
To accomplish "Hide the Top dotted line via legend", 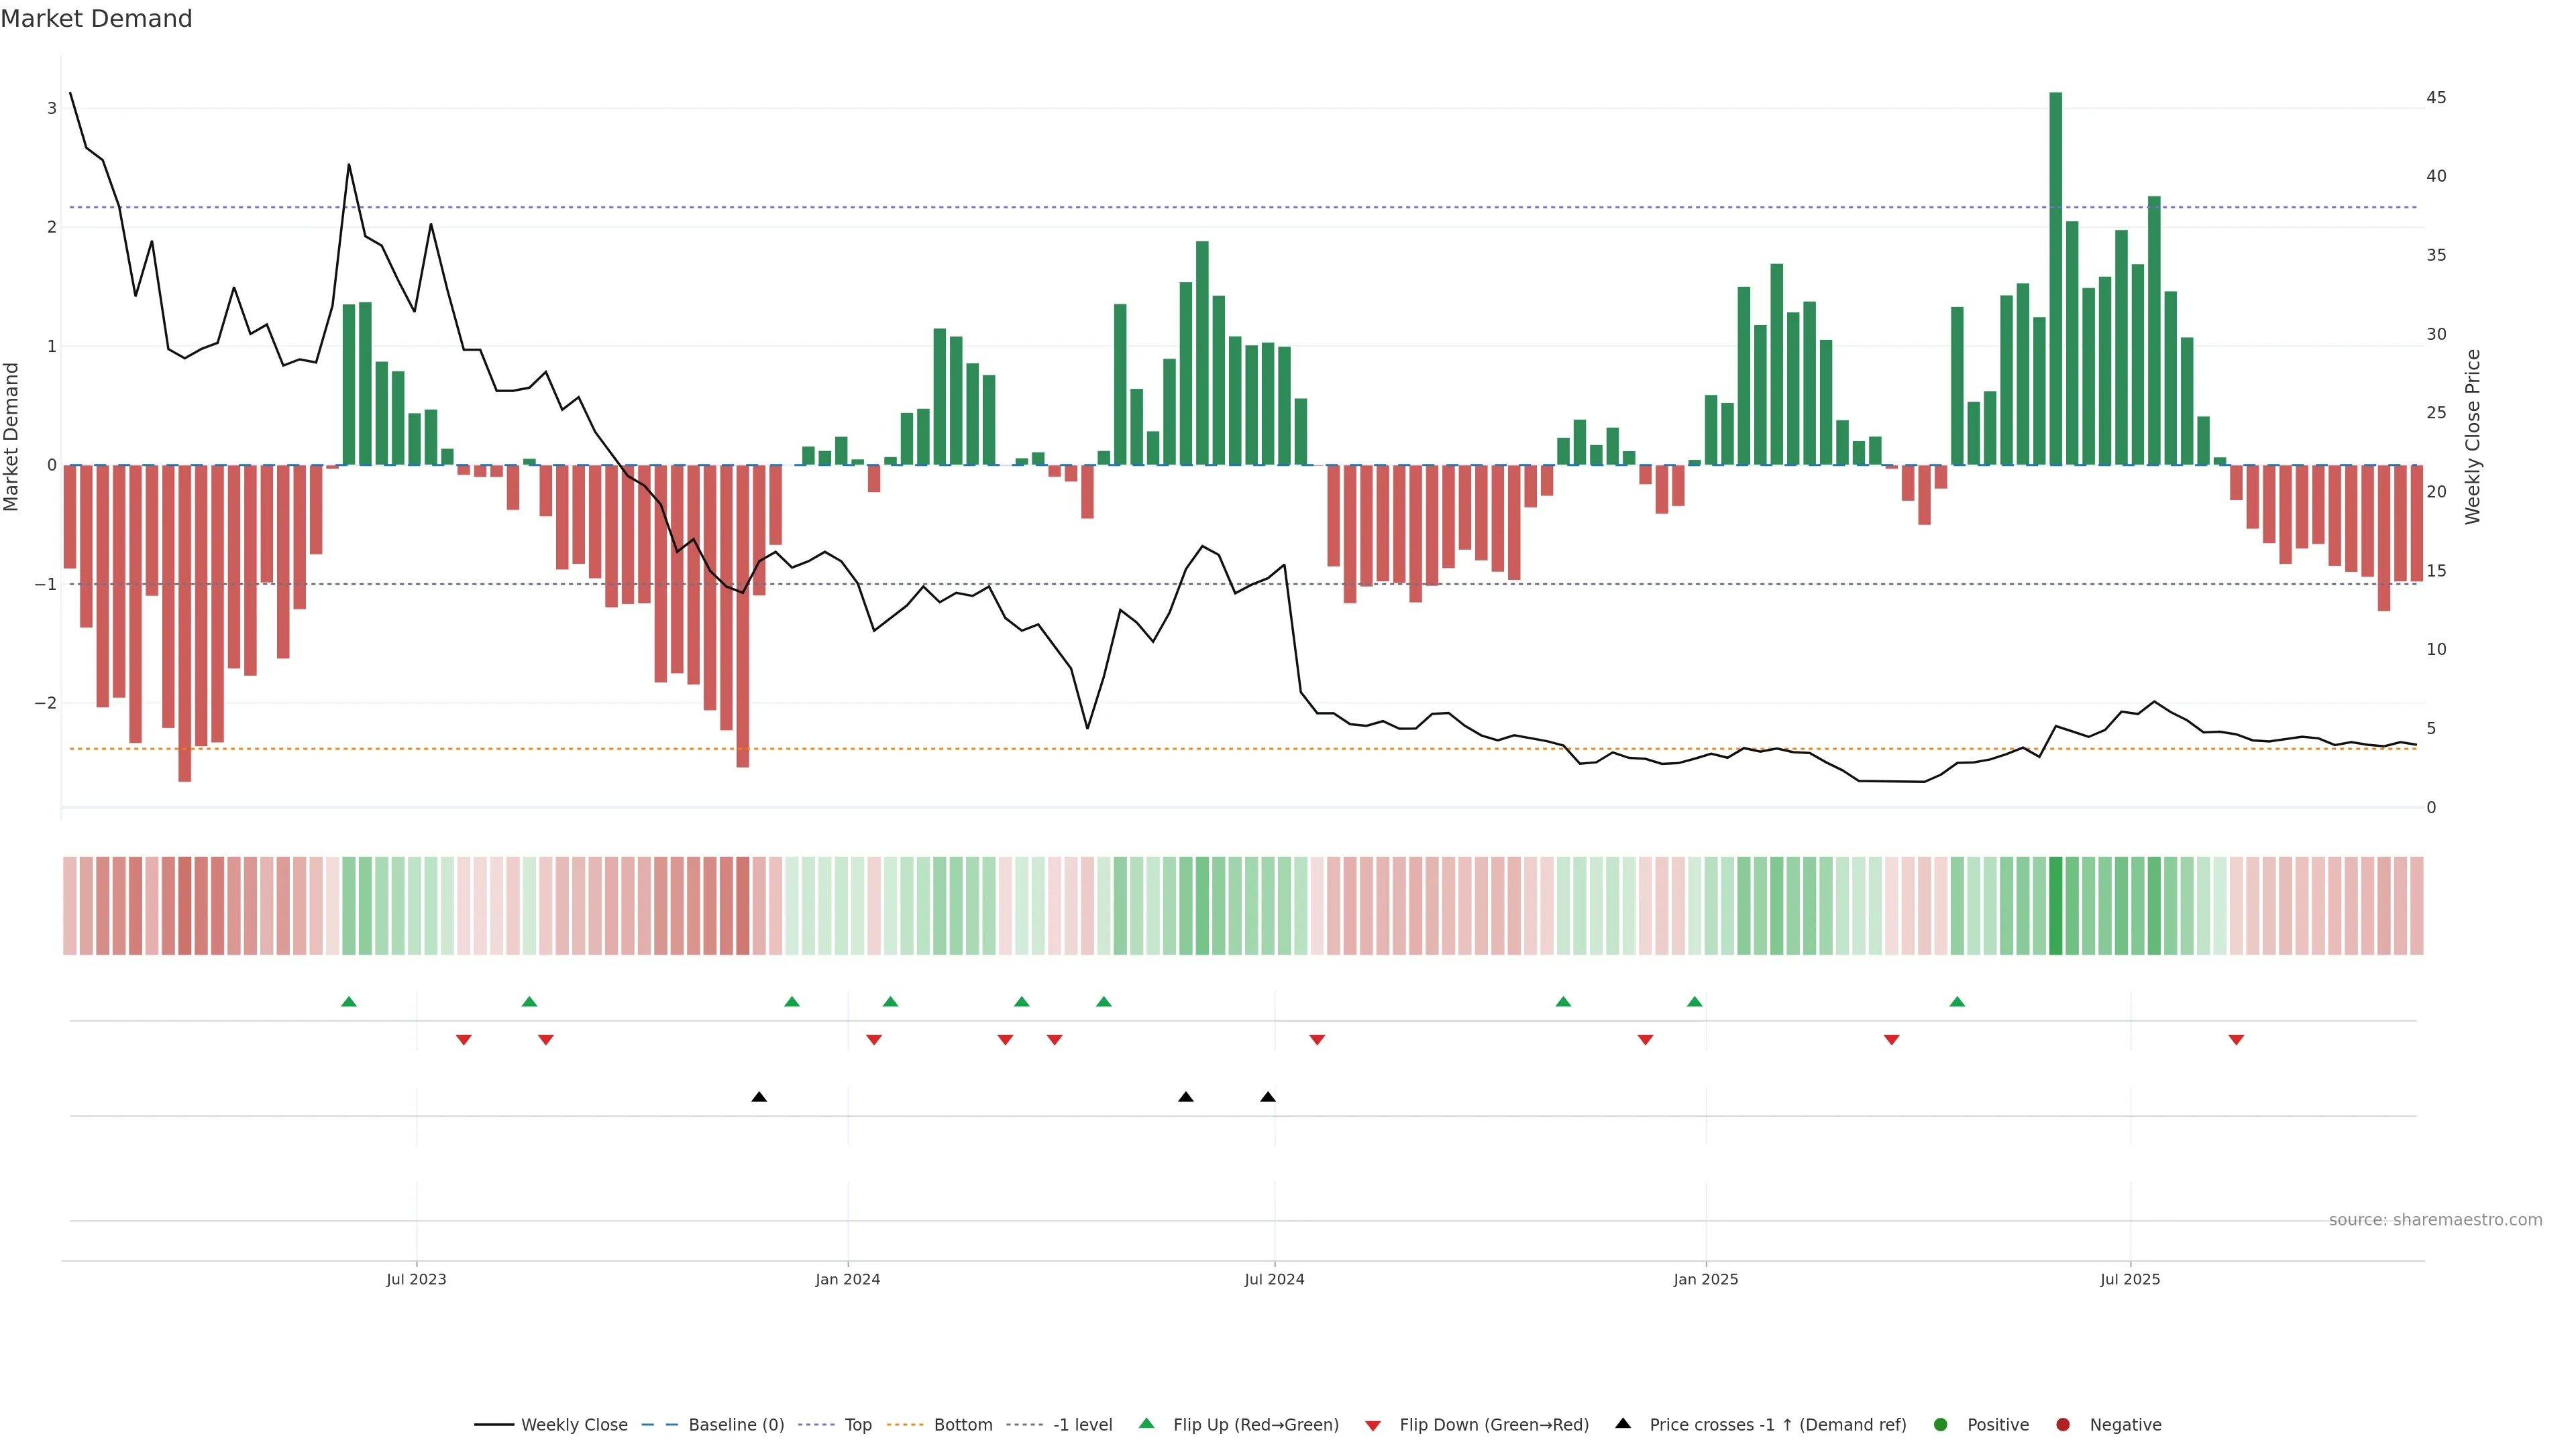I will [857, 1424].
